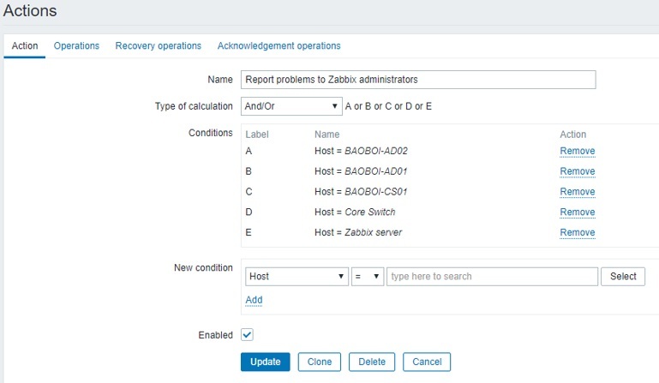Click the host search input field
The image size is (659, 383).
coord(491,276)
